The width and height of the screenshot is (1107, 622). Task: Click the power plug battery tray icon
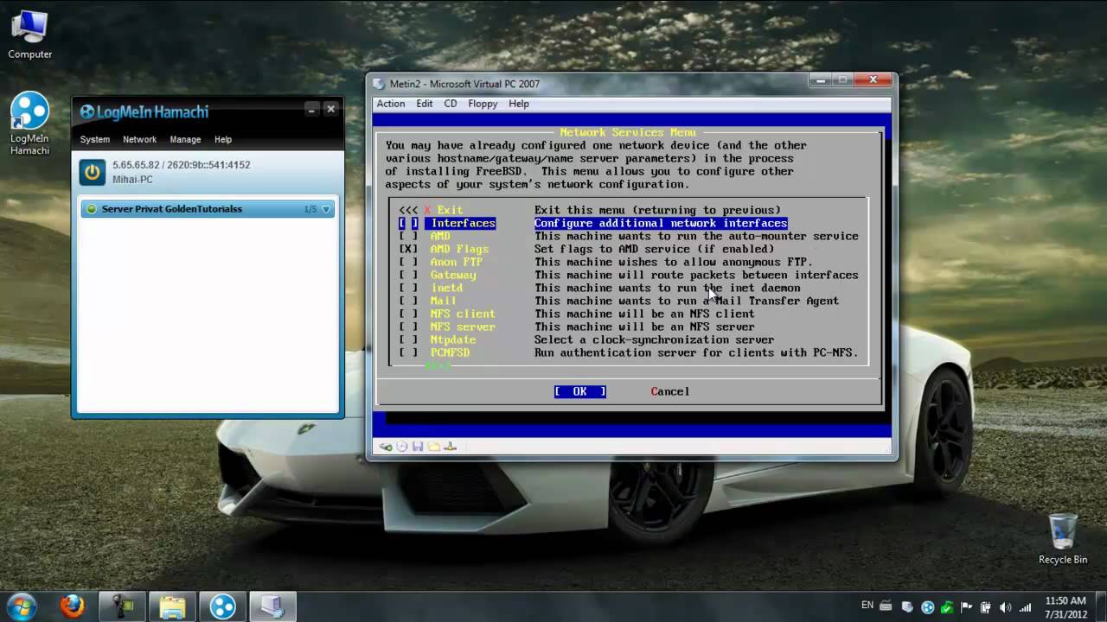click(x=985, y=606)
